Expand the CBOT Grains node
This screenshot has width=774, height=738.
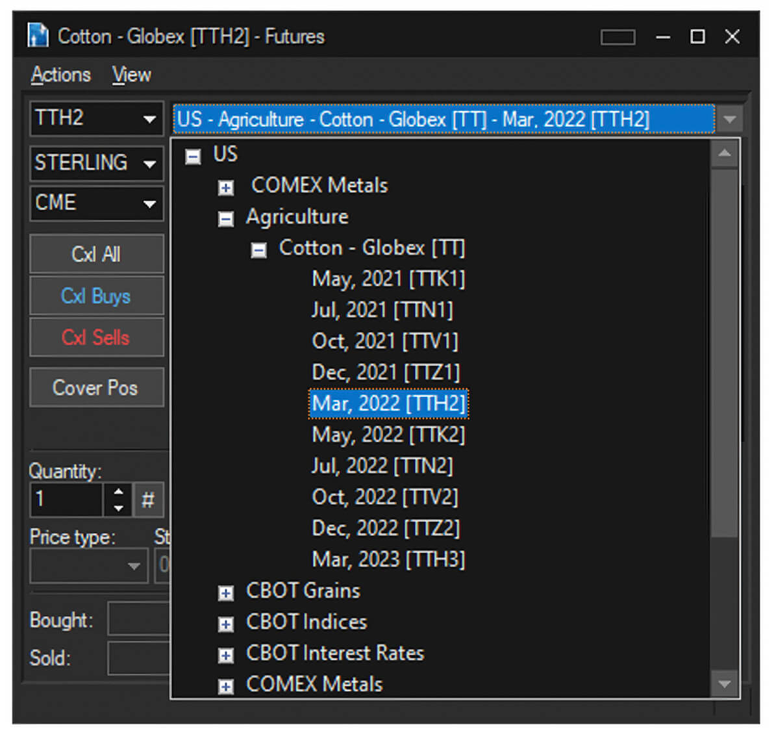point(226,593)
